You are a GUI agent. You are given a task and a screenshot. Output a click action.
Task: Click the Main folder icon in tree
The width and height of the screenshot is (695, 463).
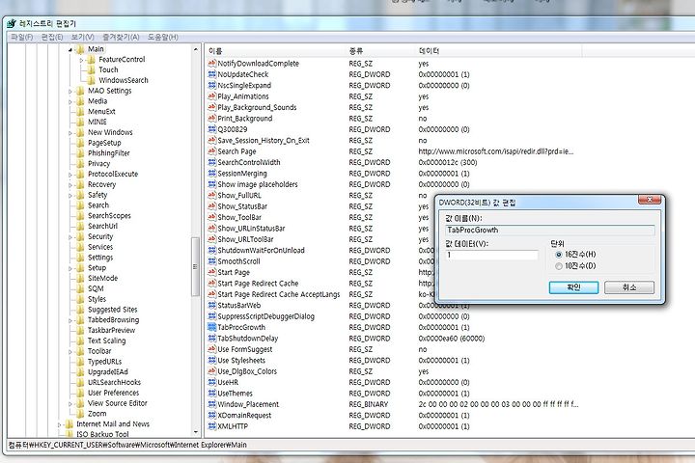tap(80, 49)
